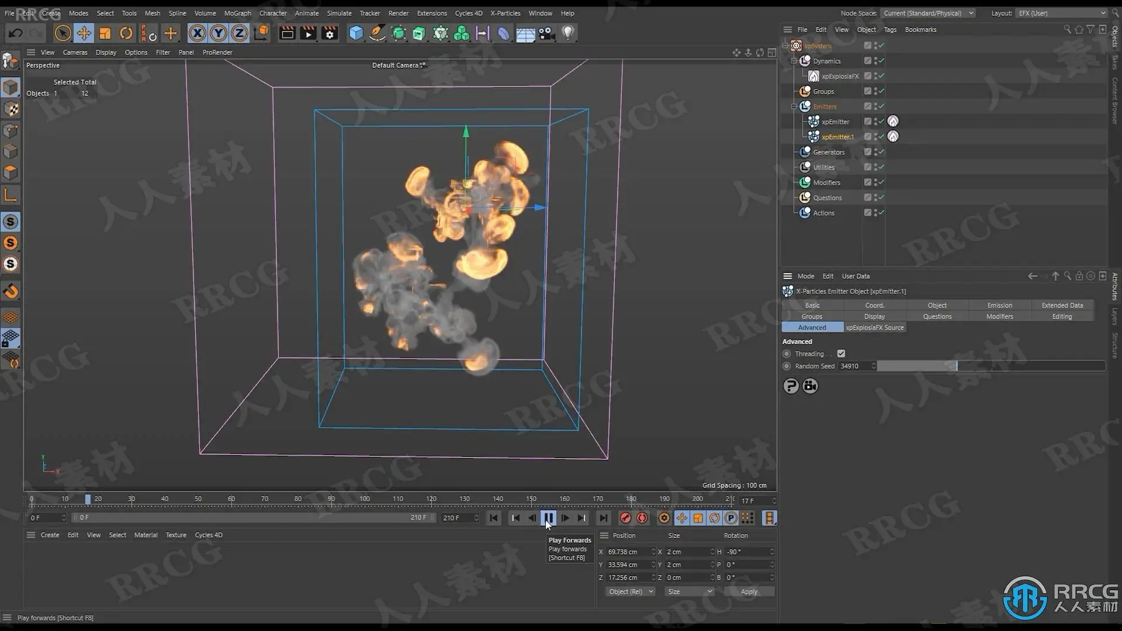Image resolution: width=1122 pixels, height=631 pixels.
Task: Toggle editor visibility box for Generators
Action: [868, 152]
